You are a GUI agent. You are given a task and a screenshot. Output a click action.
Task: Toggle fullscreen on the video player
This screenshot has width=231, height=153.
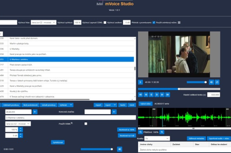217,82
